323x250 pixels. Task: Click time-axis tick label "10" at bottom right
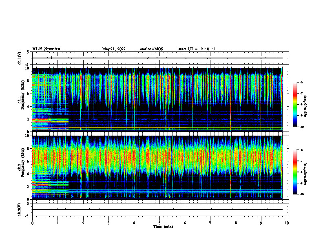point(287,223)
